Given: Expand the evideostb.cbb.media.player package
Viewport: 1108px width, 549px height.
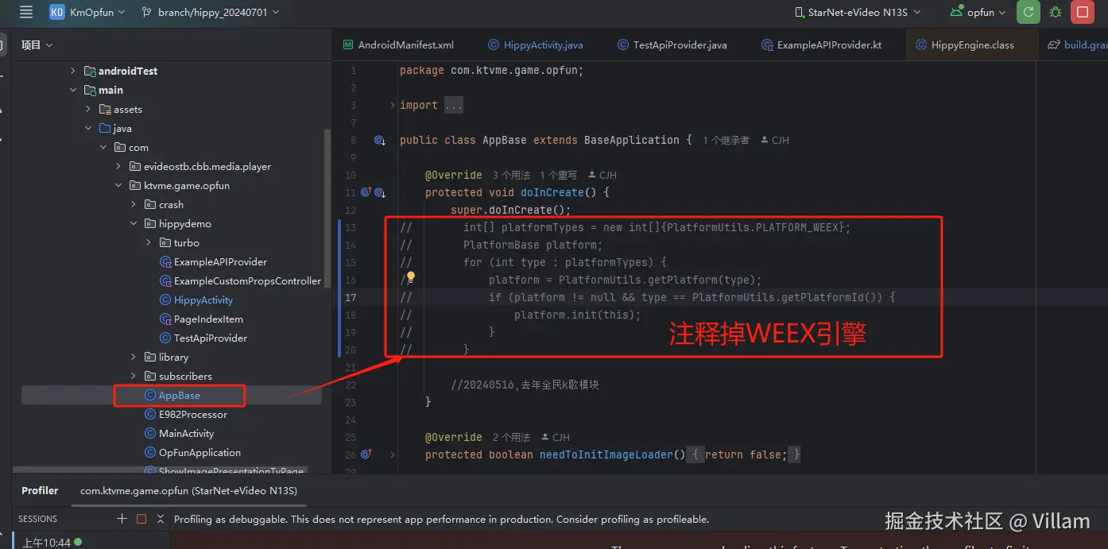Looking at the screenshot, I should pos(118,166).
